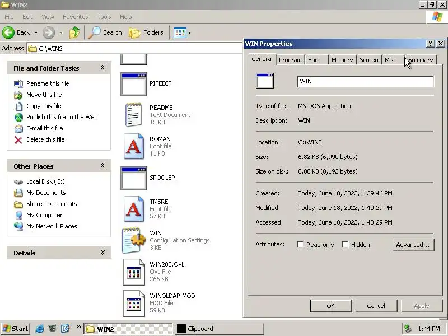Viewport: 448px width, 336px height.
Task: Open the Views dropdown button
Action: click(x=182, y=32)
